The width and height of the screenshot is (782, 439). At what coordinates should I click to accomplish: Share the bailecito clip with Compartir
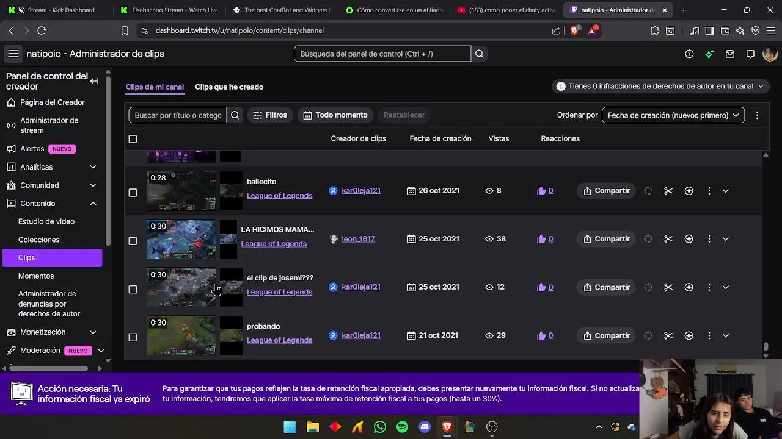[x=606, y=191]
